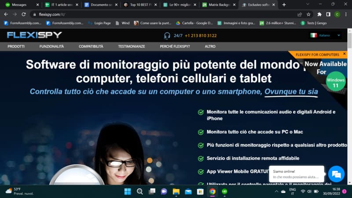352x198 pixels.
Task: Click the FlexiSPY logo
Action: click(34, 35)
